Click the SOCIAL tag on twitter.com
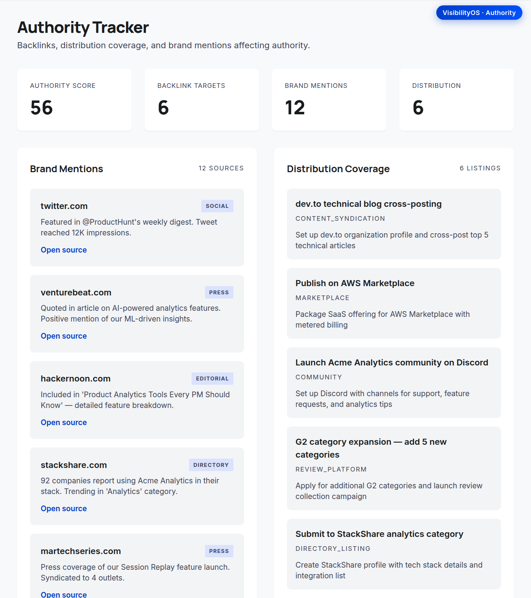 (x=217, y=206)
